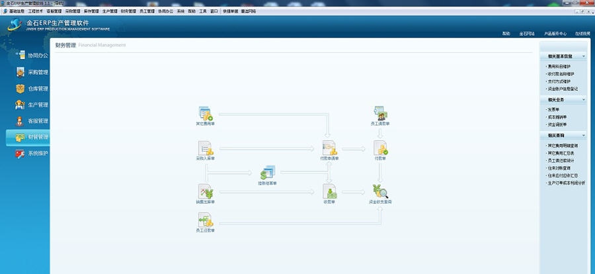Click the 仓库管理 box icon in sidebar
The height and width of the screenshot is (274, 595).
(20, 89)
